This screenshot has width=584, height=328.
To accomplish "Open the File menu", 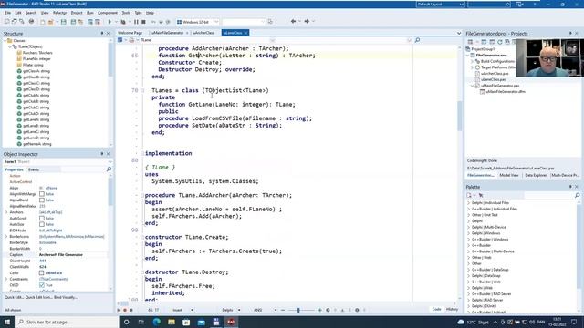I will click(7, 13).
